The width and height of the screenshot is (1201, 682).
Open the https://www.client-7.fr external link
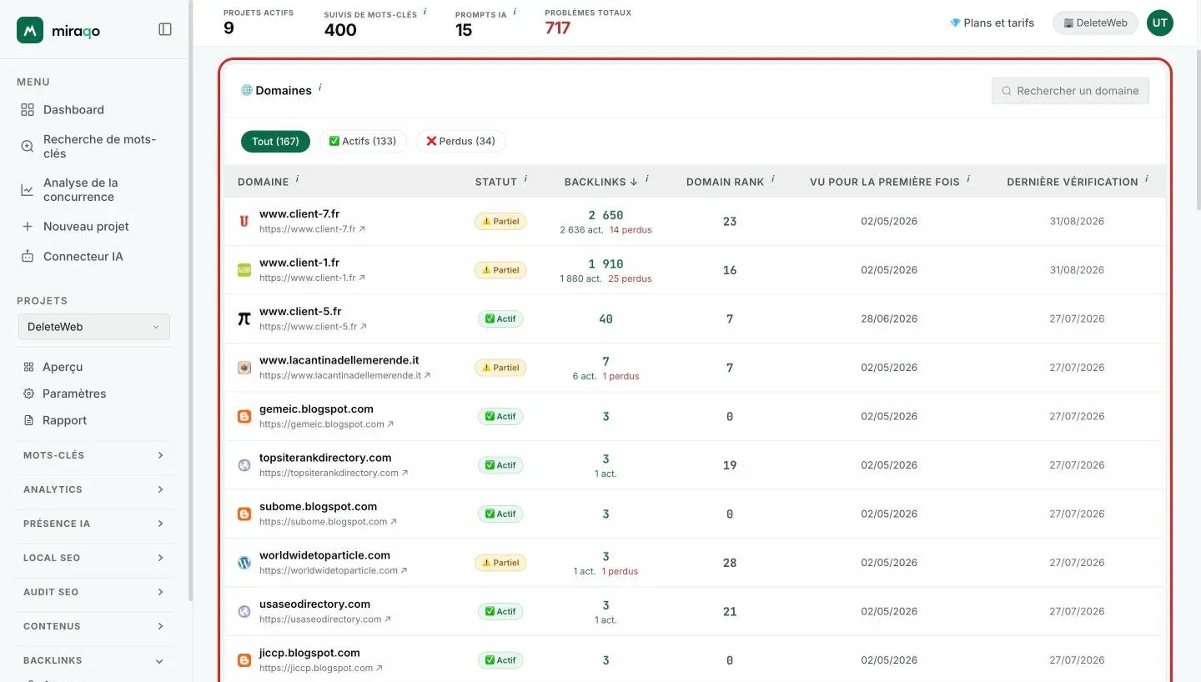(x=312, y=229)
